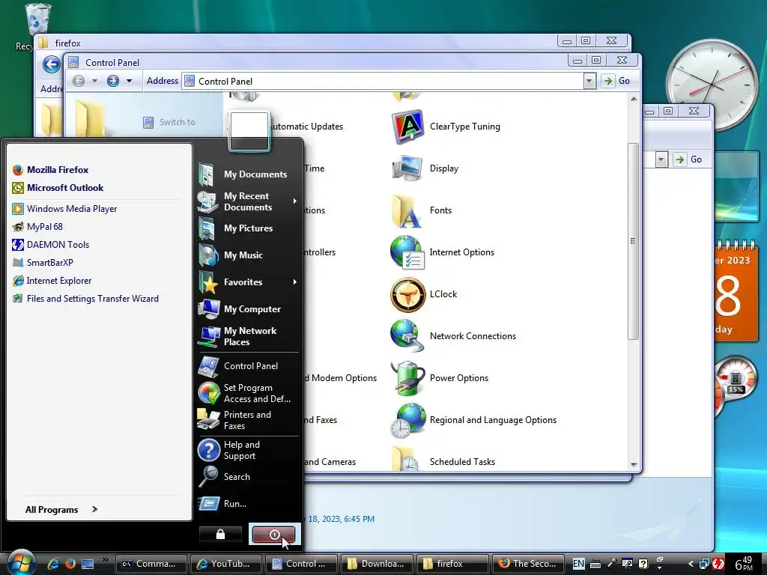This screenshot has height=575, width=767.
Task: Open the Run... dialog
Action: pyautogui.click(x=247, y=504)
